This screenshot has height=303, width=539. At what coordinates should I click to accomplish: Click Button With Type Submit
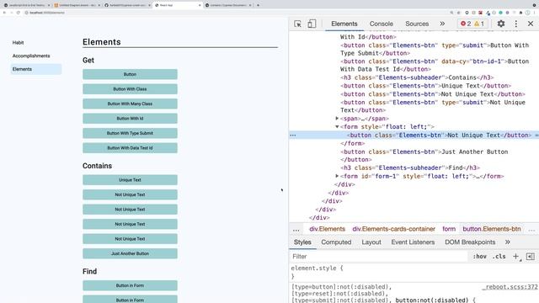(130, 133)
